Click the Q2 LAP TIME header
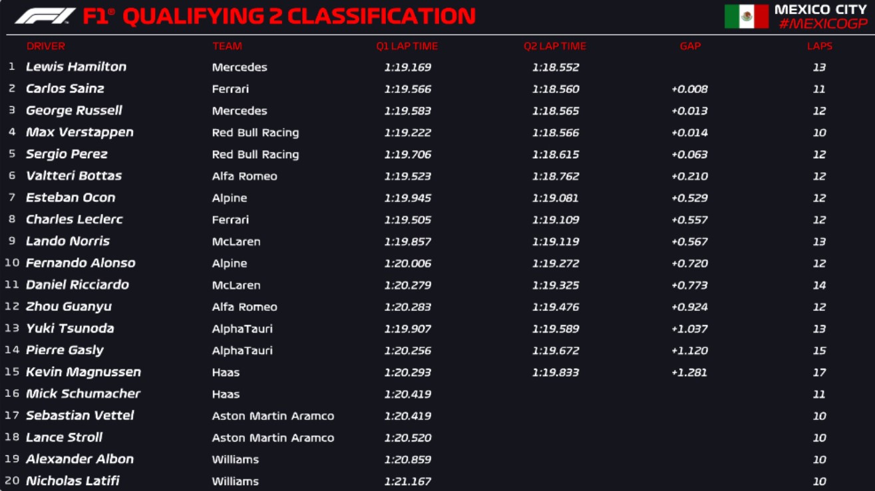Viewport: 875px width, 491px height. click(x=555, y=47)
